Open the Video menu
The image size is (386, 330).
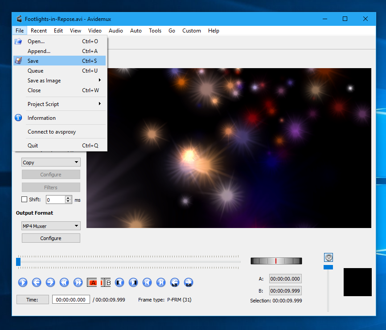pos(95,30)
